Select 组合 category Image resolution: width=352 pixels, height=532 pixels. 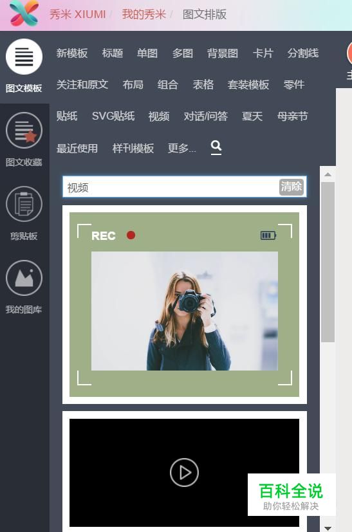click(168, 84)
